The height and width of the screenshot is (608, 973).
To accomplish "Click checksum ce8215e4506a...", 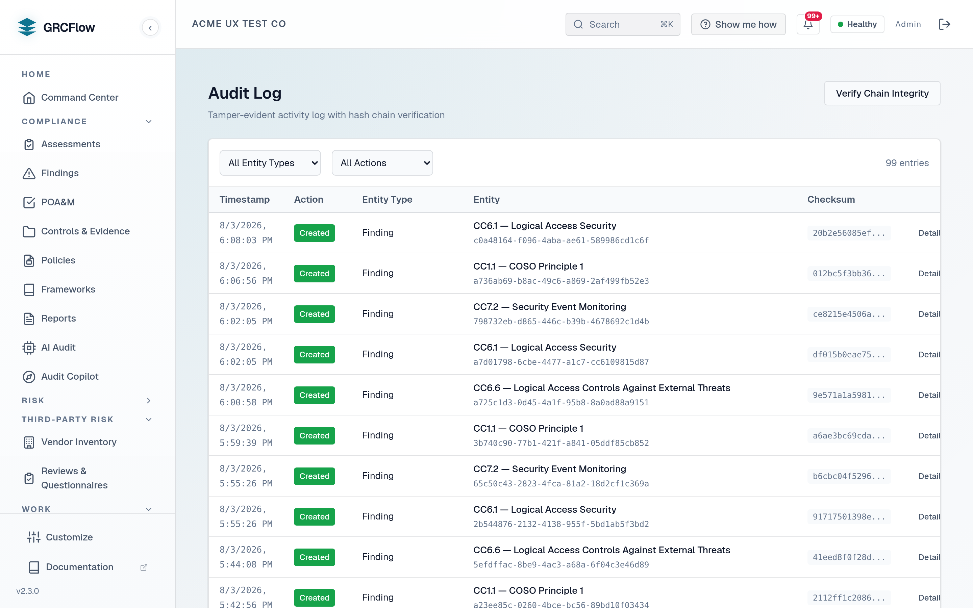I will coord(849,314).
